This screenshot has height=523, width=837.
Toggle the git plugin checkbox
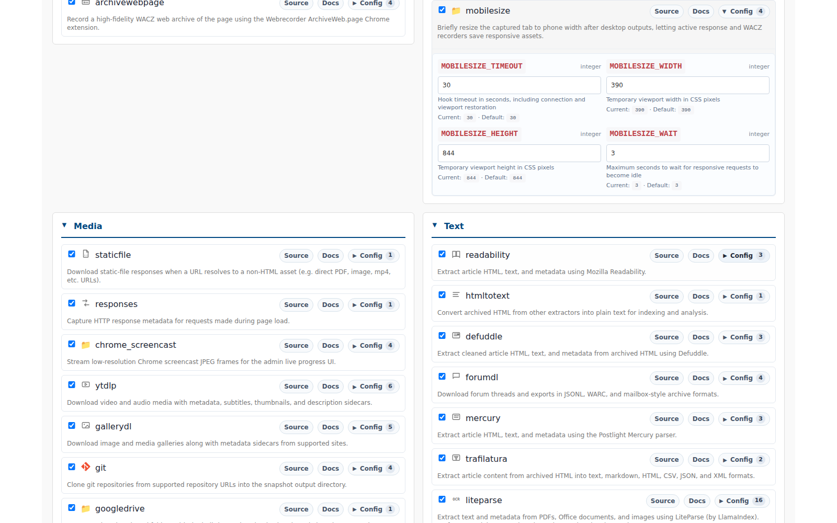(x=72, y=467)
